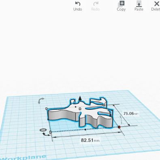Click black midpoint handle on front dotted edge
The height and width of the screenshot is (160, 160).
click(85, 130)
